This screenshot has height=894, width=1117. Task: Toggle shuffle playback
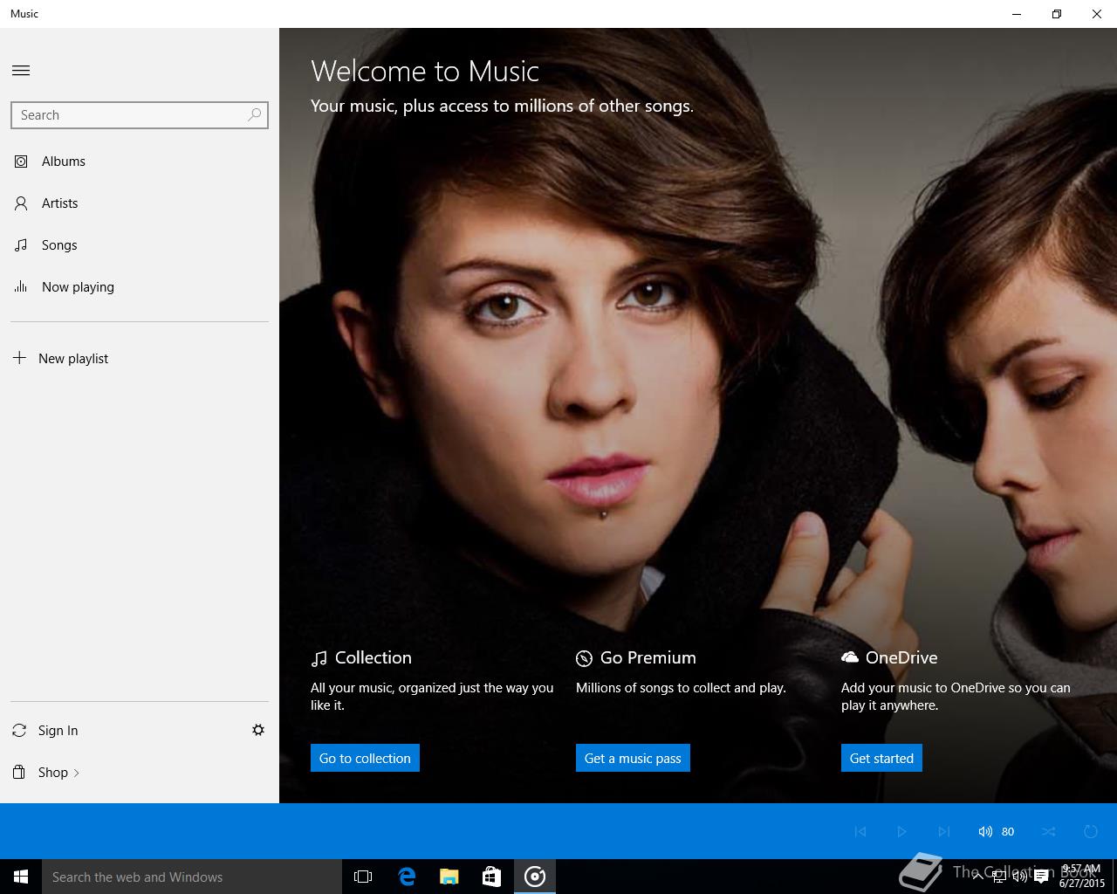1048,831
